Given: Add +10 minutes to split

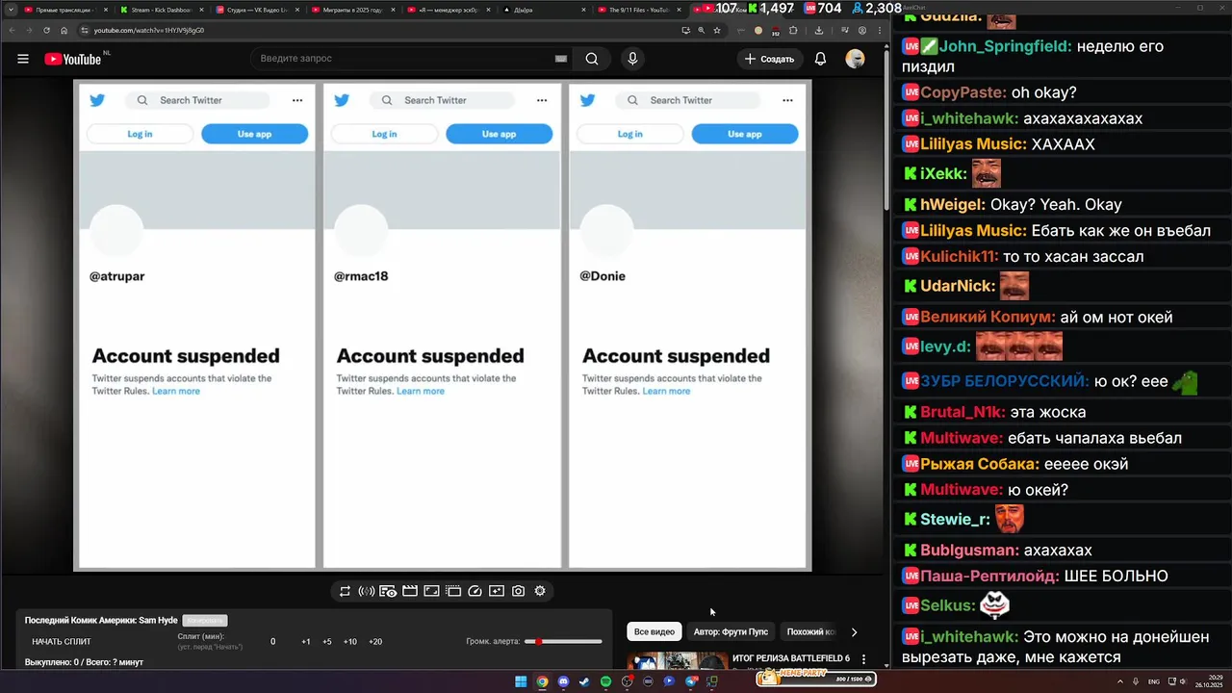Looking at the screenshot, I should [350, 642].
